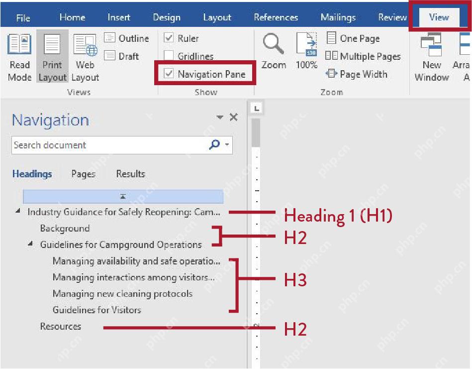
Task: Switch to Draft view
Action: (x=121, y=56)
